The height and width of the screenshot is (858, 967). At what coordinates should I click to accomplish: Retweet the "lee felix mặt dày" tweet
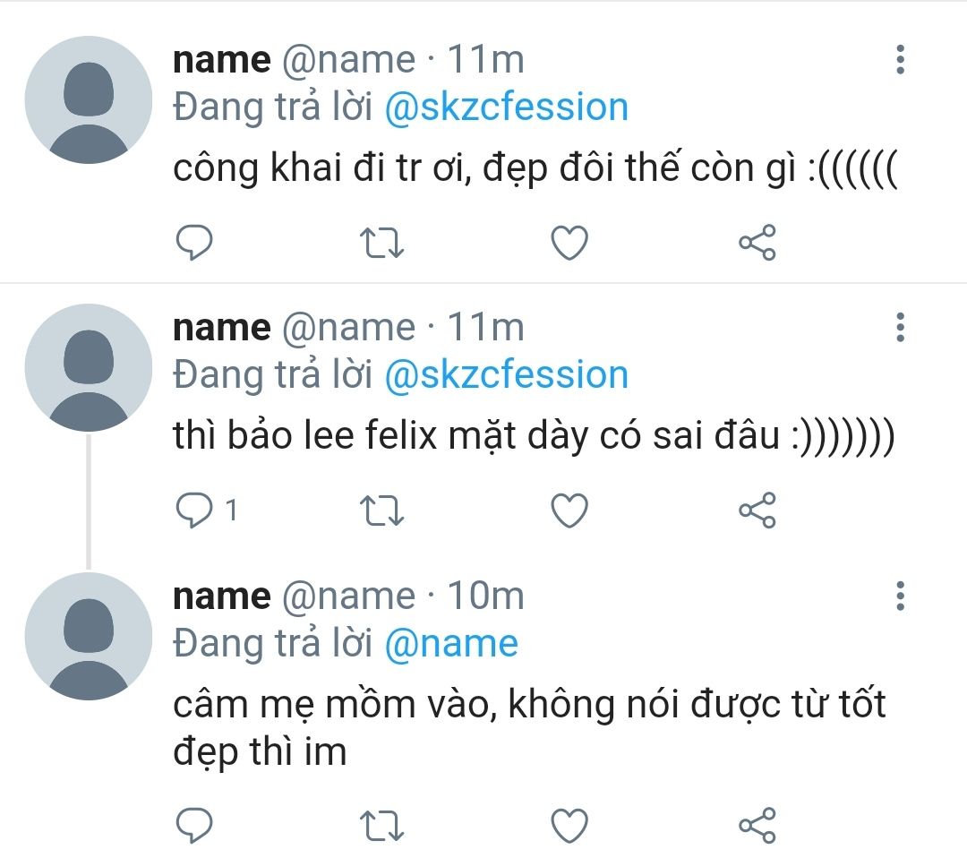381,511
